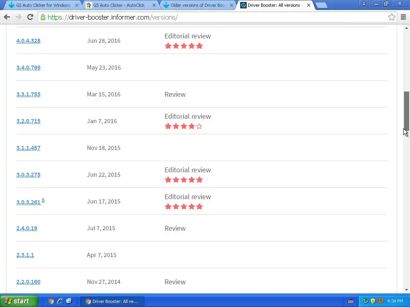Go back with the browser back arrow
The image size is (410, 307).
pos(7,17)
